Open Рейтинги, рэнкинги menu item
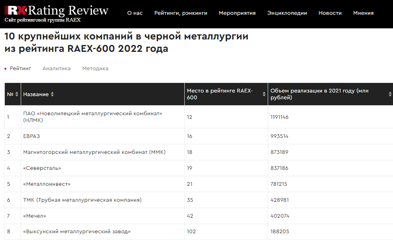The image size is (393, 240). 181,13
